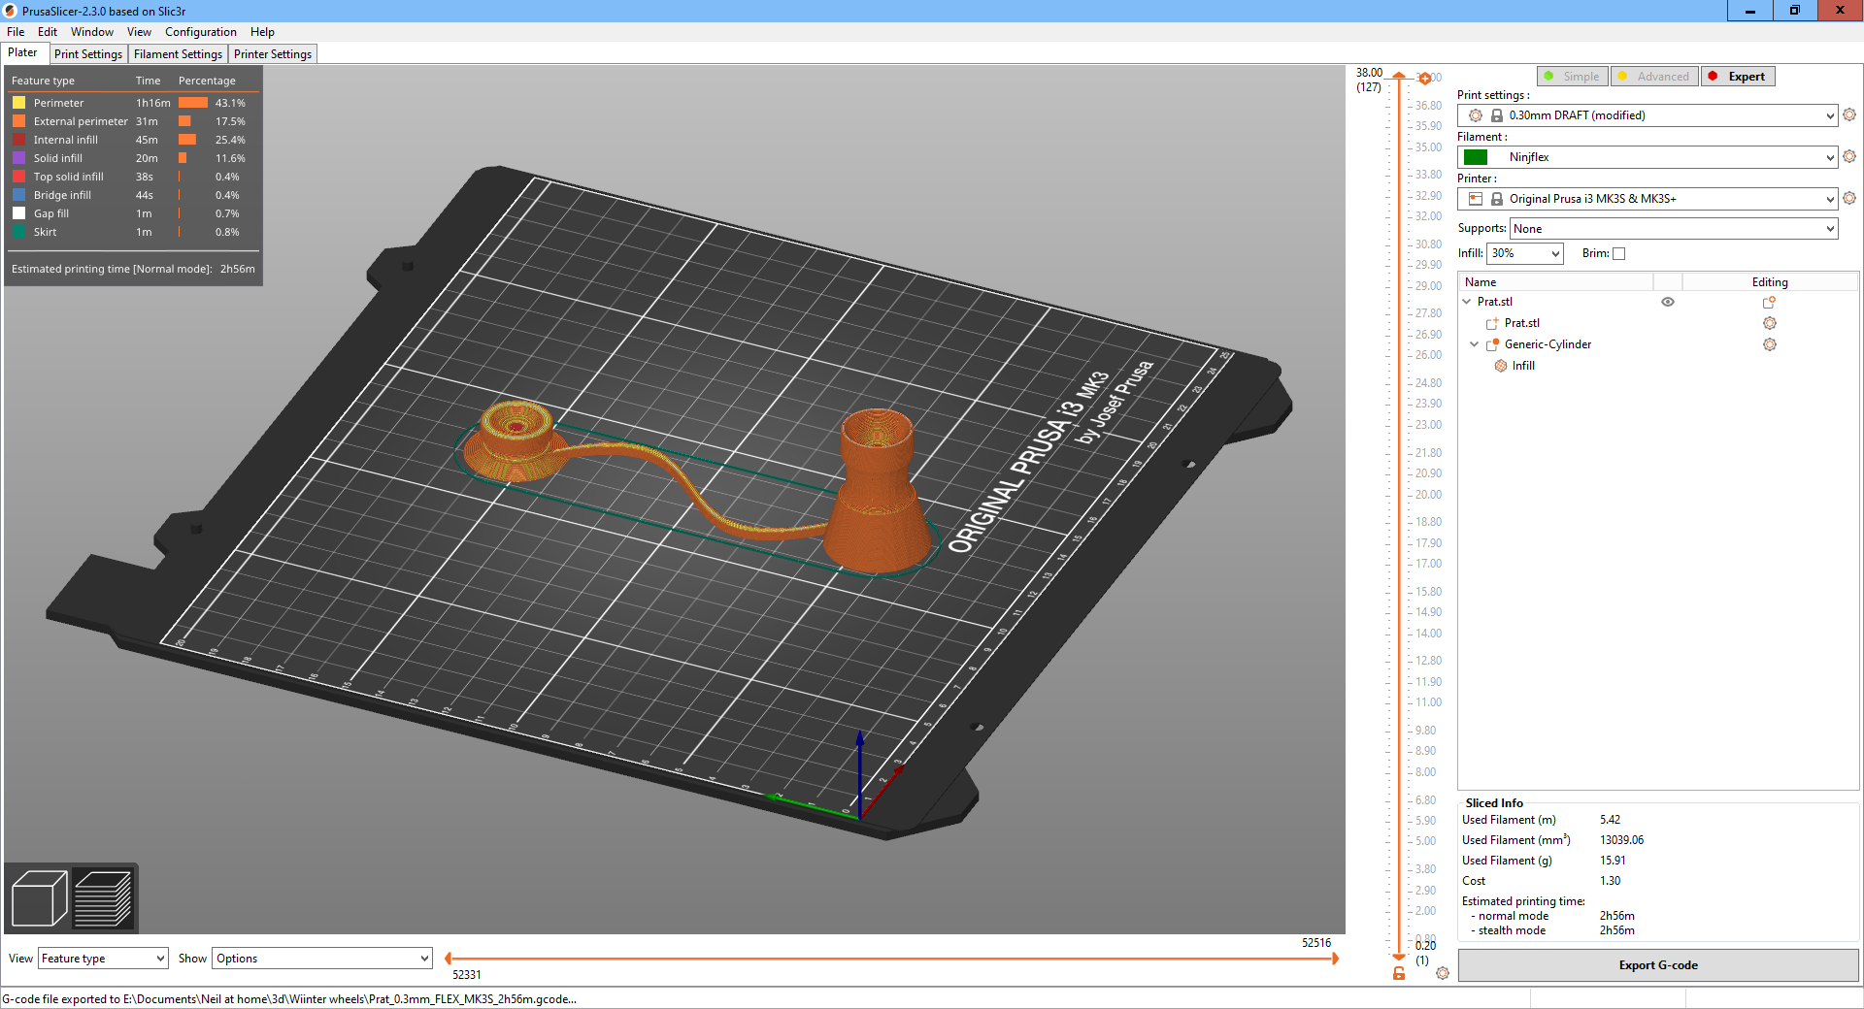Edit Ninjflex filament preset gear icon
Screen dimensions: 1864x1009
click(x=1849, y=156)
